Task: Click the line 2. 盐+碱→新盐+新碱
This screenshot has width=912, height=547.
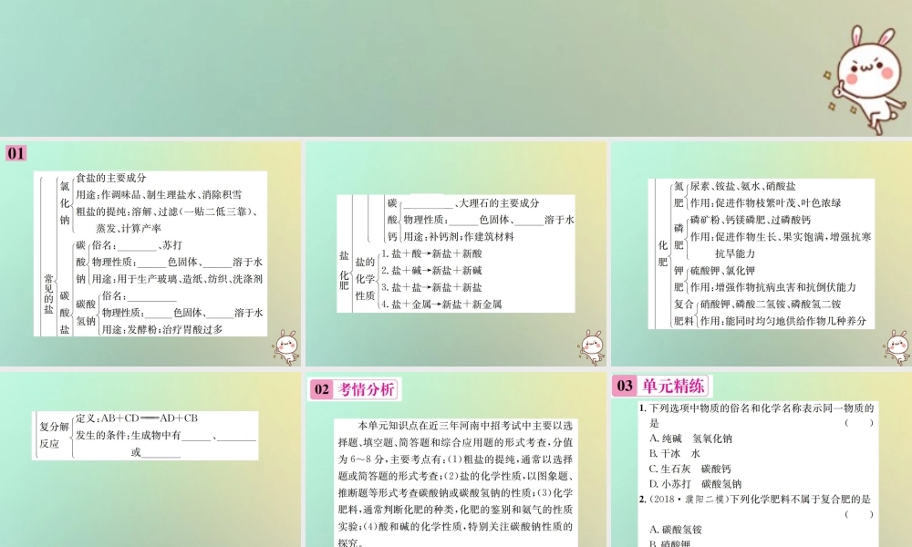Action: (431, 270)
